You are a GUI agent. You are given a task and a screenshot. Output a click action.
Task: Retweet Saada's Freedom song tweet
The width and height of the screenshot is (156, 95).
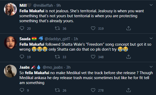point(58,57)
